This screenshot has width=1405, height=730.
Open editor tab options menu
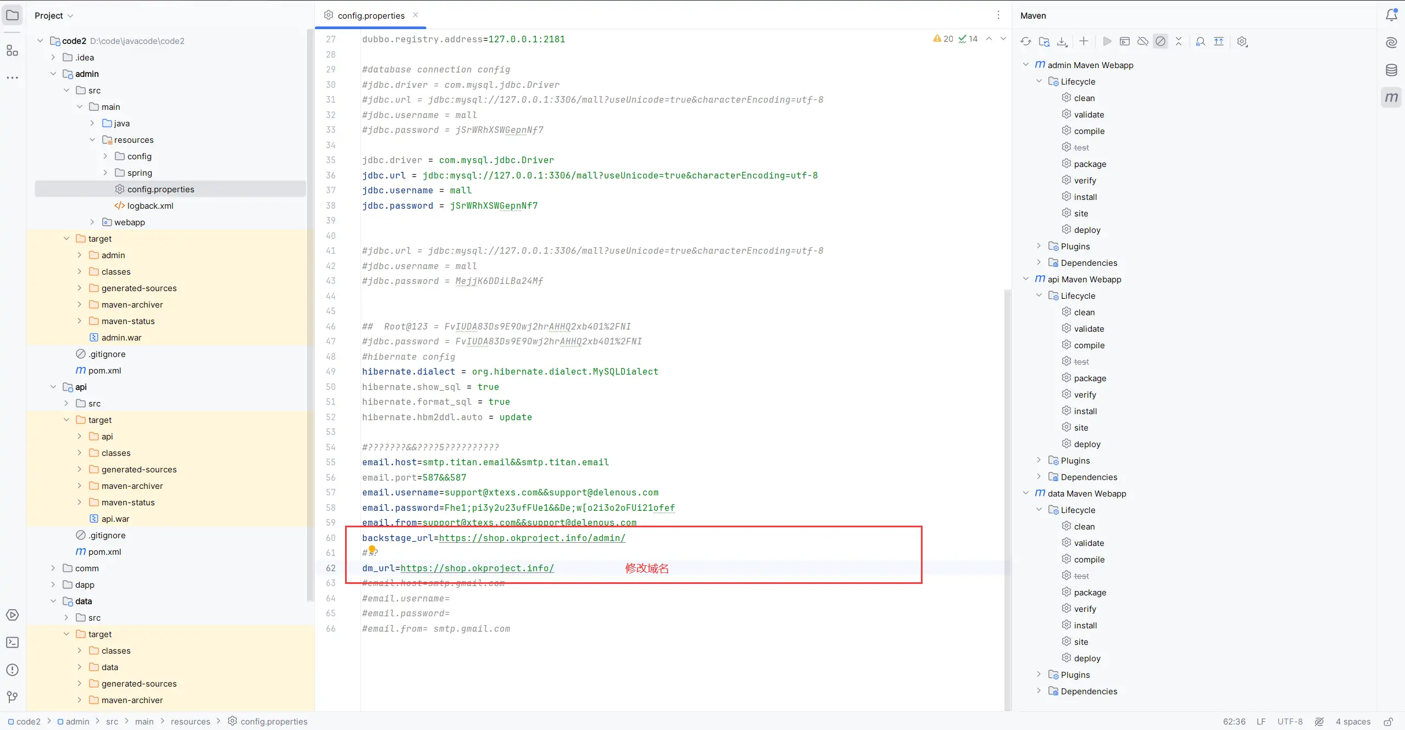[998, 15]
